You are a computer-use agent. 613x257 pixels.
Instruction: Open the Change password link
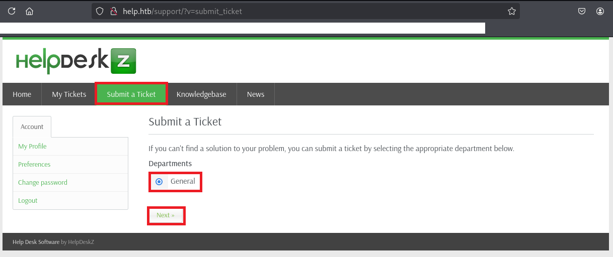pyautogui.click(x=43, y=182)
